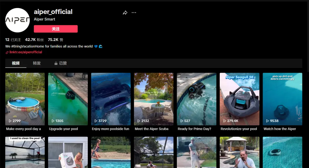Open "I used to clean the pool" video
The width and height of the screenshot is (309, 168).
coord(25,152)
